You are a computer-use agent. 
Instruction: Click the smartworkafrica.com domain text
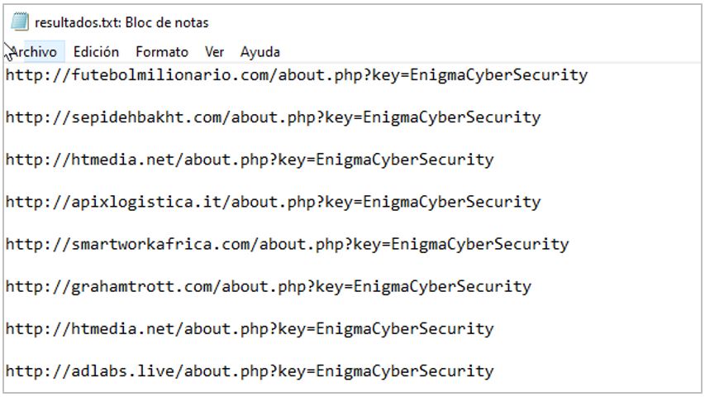click(160, 244)
